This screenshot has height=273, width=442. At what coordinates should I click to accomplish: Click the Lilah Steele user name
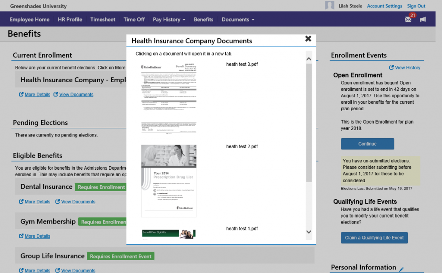pos(350,6)
